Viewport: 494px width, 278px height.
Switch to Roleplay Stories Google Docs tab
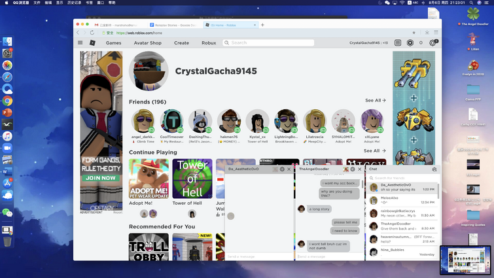(x=173, y=25)
